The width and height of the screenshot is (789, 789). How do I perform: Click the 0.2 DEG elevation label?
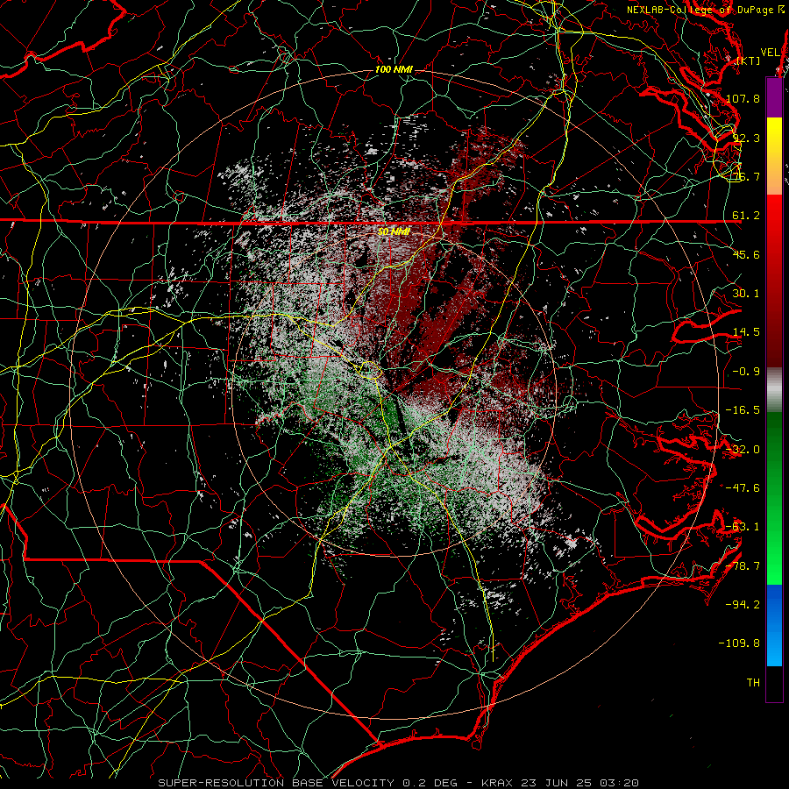point(430,783)
